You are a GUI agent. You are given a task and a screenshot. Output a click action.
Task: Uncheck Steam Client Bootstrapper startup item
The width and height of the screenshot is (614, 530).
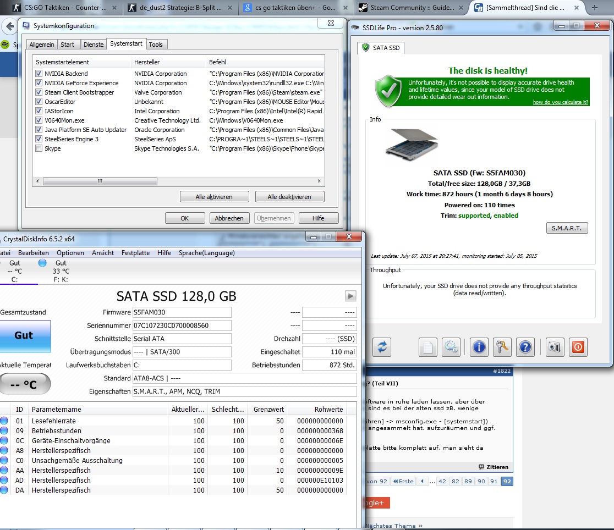39,92
